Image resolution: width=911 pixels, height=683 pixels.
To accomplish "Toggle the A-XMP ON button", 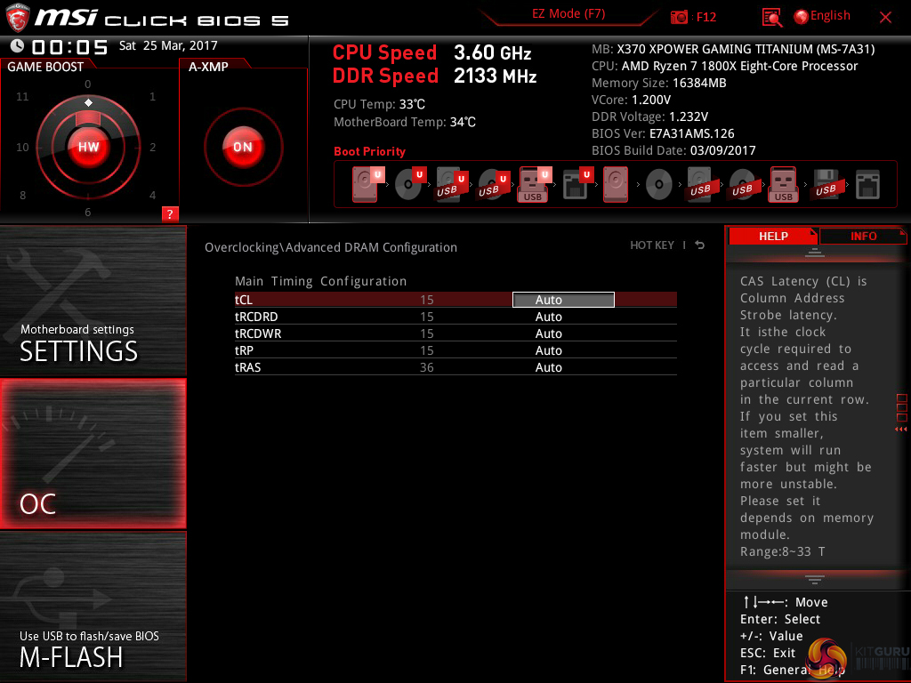I will pyautogui.click(x=243, y=147).
